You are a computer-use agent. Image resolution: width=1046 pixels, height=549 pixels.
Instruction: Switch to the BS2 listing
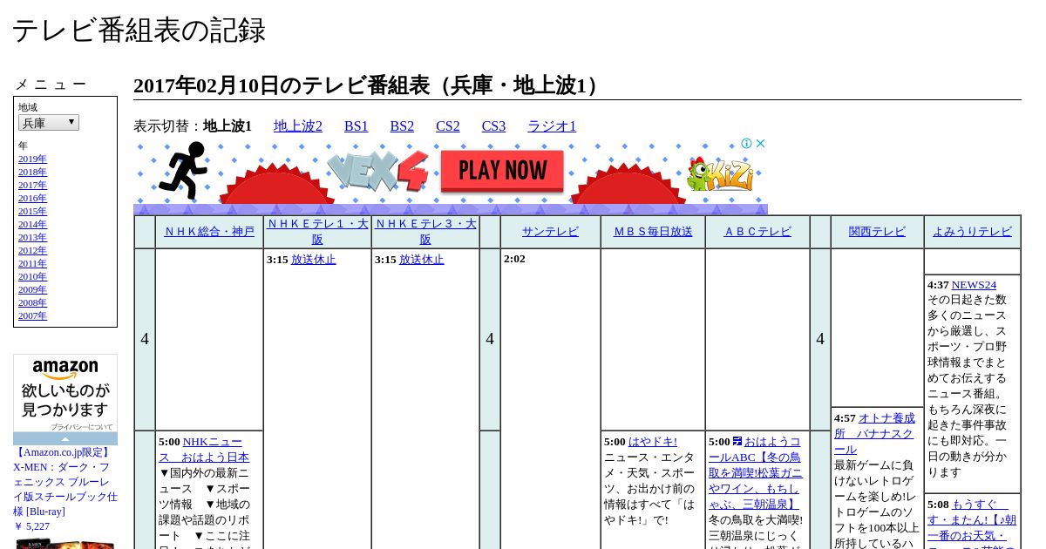(402, 126)
